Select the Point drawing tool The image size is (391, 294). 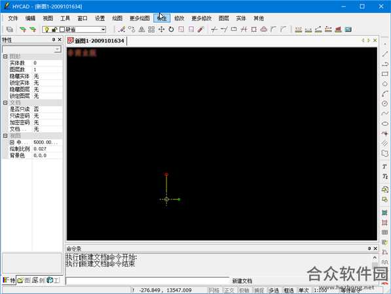click(x=384, y=44)
